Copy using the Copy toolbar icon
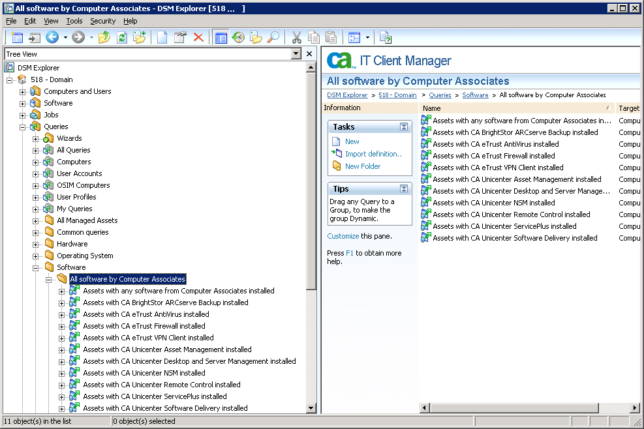 point(314,37)
